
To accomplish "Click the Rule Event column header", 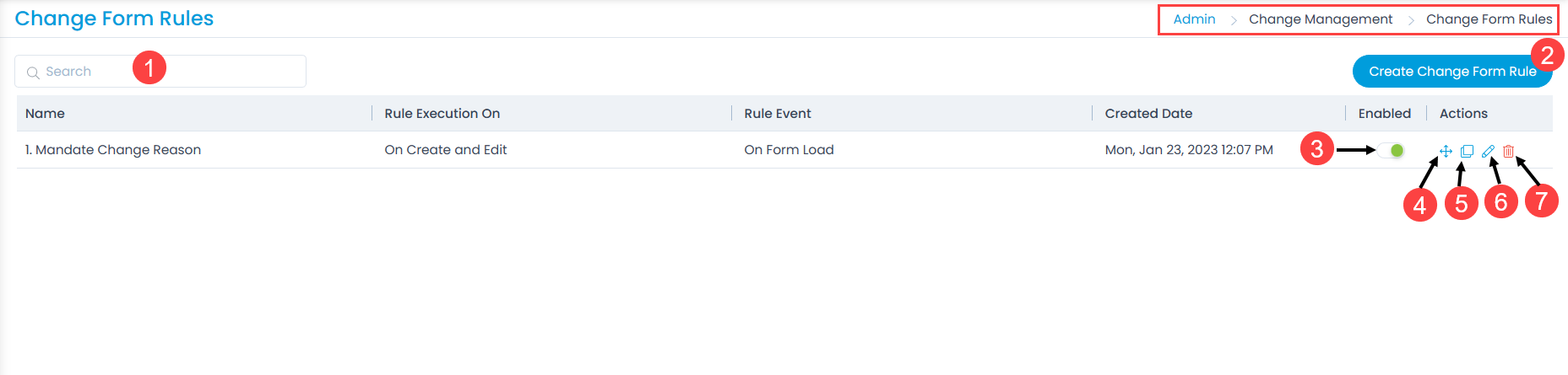I will click(x=777, y=114).
